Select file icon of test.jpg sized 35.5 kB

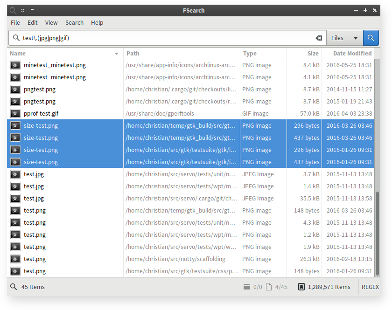15,198
